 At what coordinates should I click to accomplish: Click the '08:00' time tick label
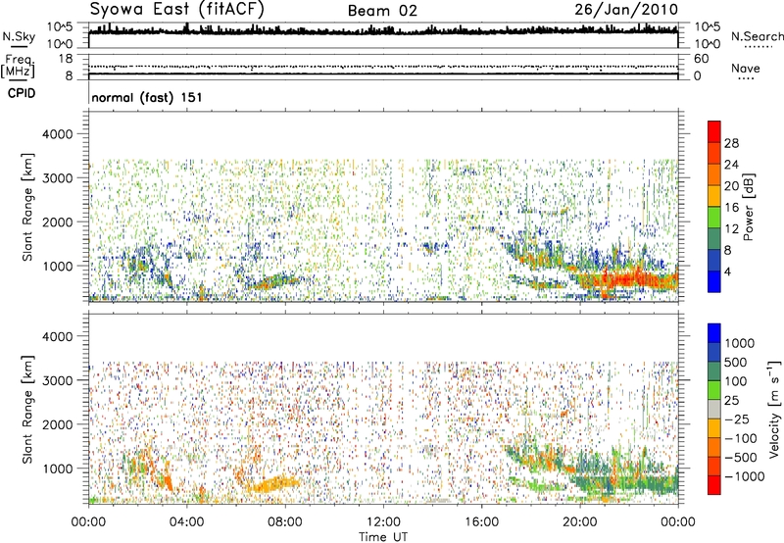[285, 522]
